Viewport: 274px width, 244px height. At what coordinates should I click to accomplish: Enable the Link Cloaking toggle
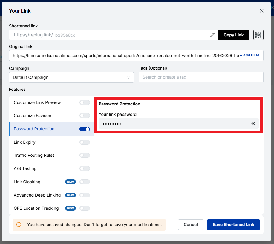pos(85,182)
